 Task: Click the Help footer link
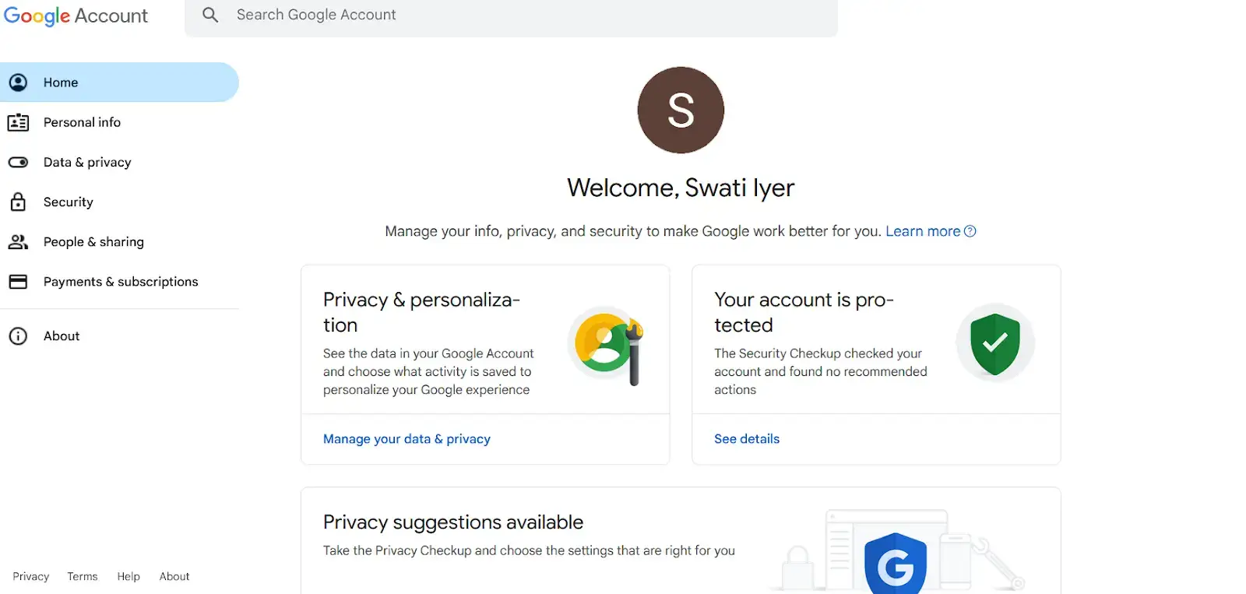point(128,576)
